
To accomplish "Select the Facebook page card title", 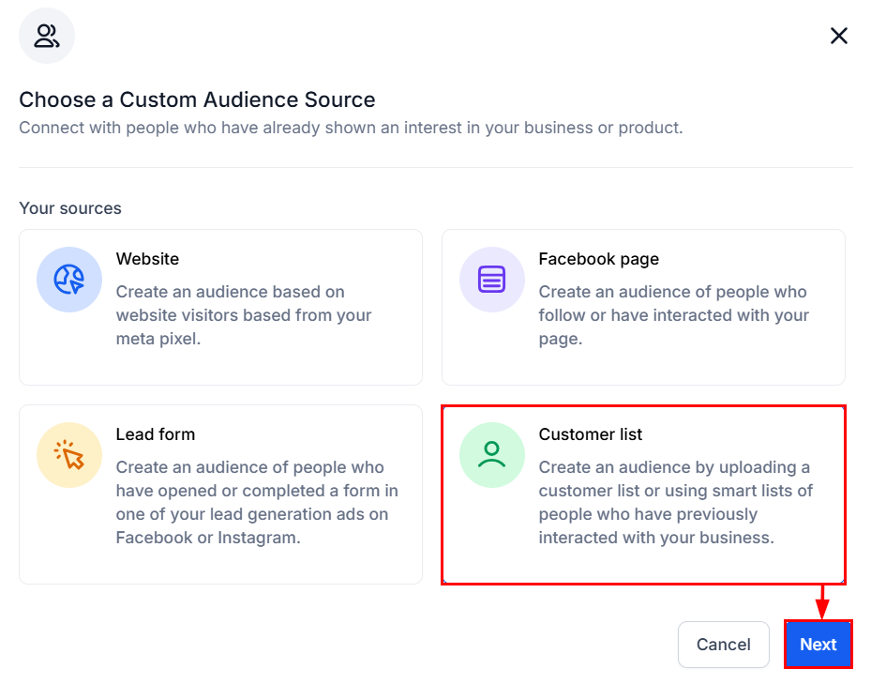I will [x=599, y=259].
